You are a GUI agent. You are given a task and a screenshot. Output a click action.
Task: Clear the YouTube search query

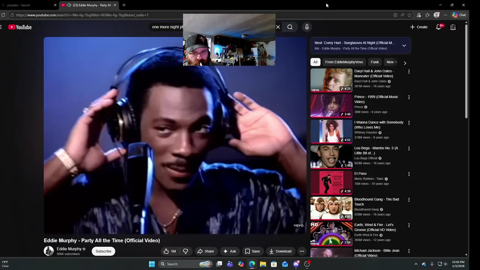[x=278, y=27]
